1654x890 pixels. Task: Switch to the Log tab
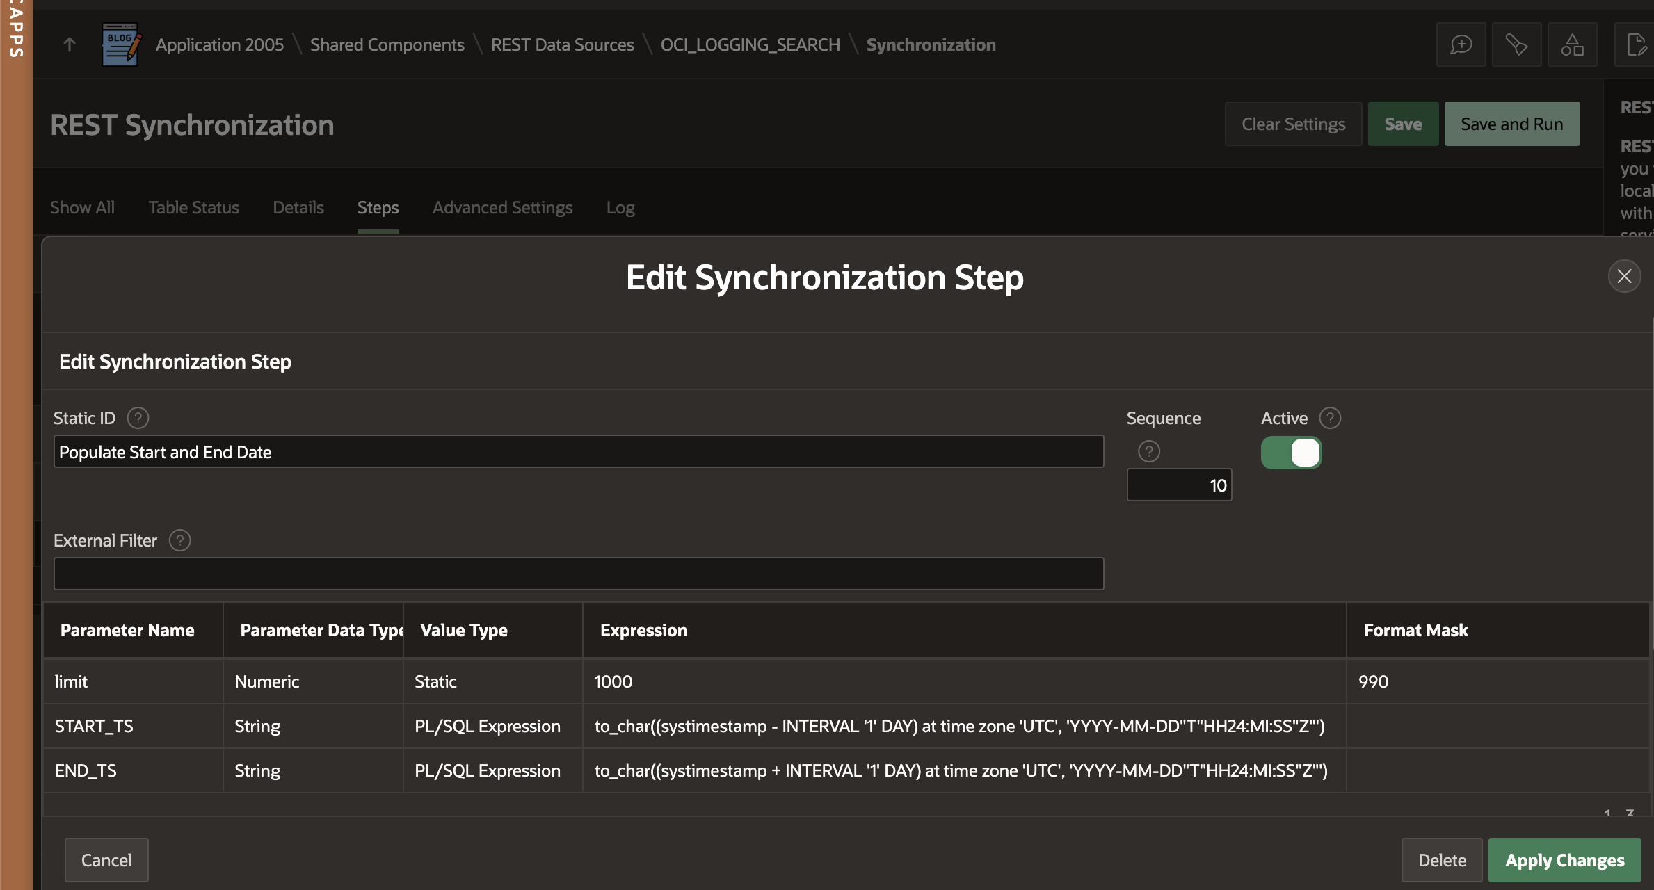(x=620, y=207)
